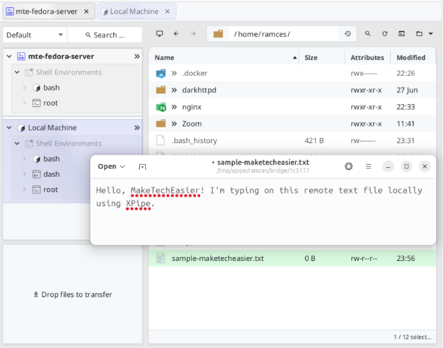This screenshot has height=348, width=443.
Task: Open editor settings gear icon
Action: 349,167
